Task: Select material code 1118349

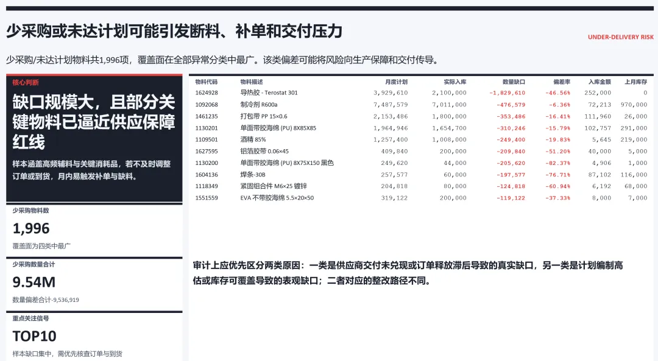Action: pos(207,186)
